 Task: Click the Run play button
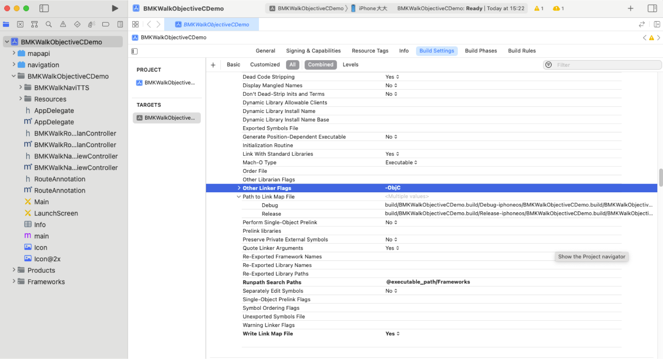tap(115, 8)
